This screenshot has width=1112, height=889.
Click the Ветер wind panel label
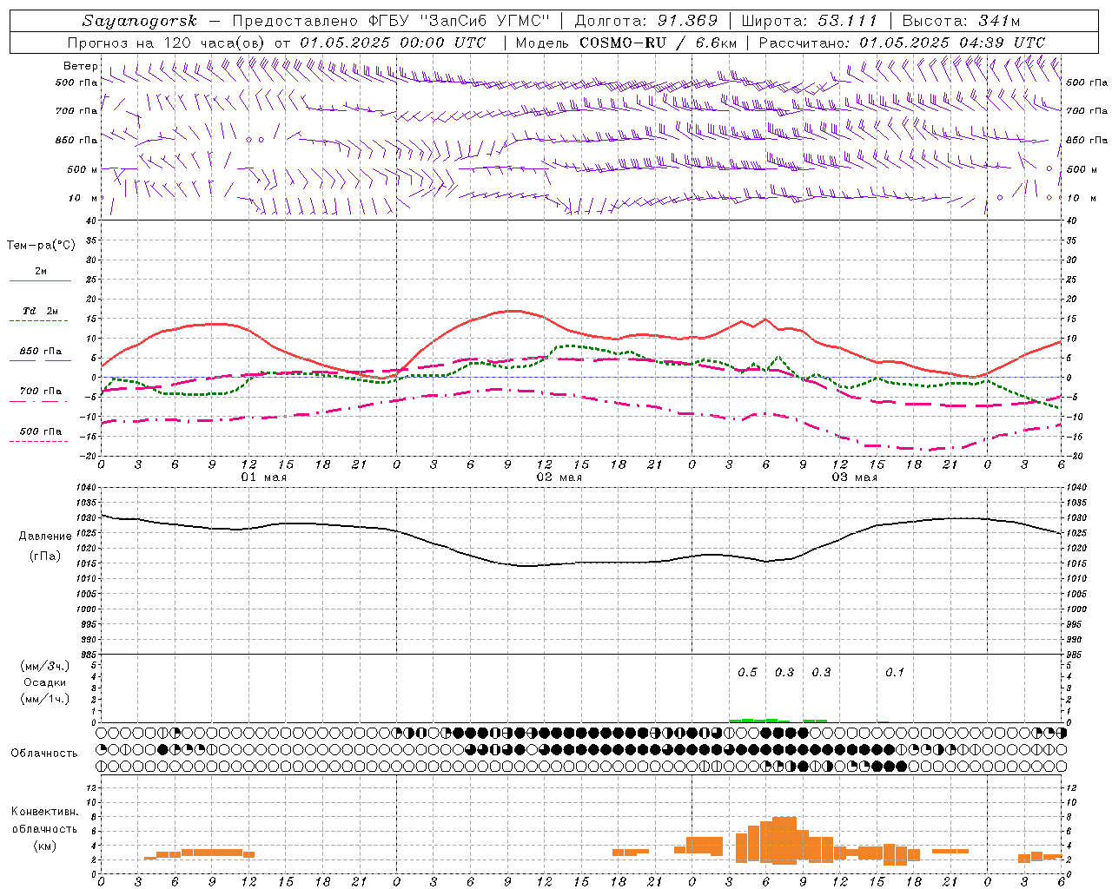click(x=81, y=66)
